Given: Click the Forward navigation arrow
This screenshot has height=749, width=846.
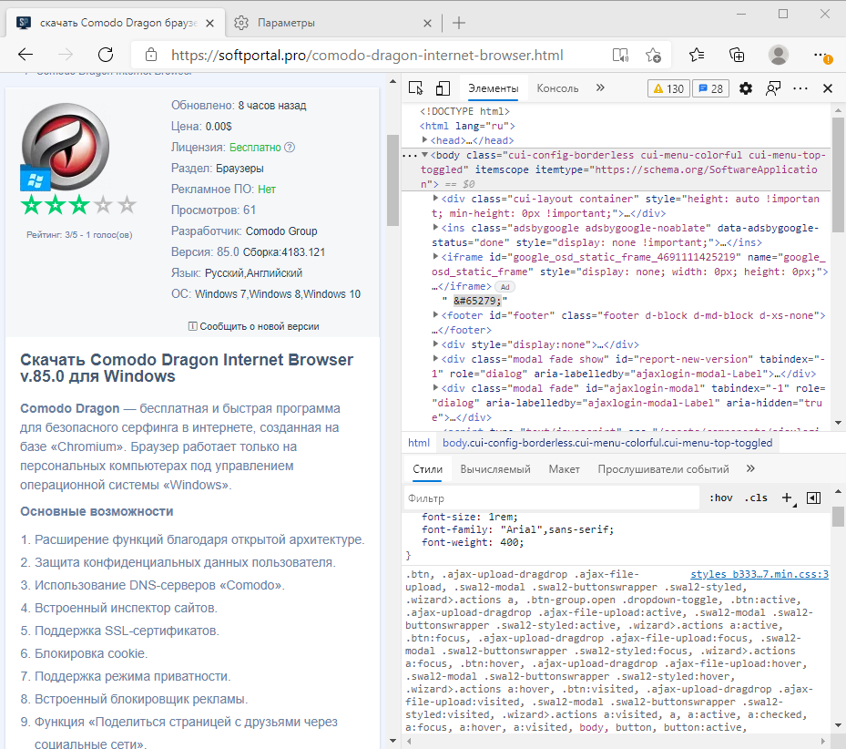Looking at the screenshot, I should click(66, 55).
